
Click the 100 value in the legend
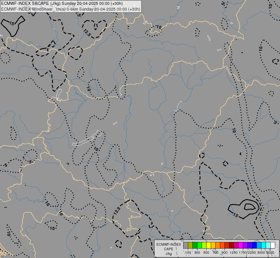tap(188, 253)
